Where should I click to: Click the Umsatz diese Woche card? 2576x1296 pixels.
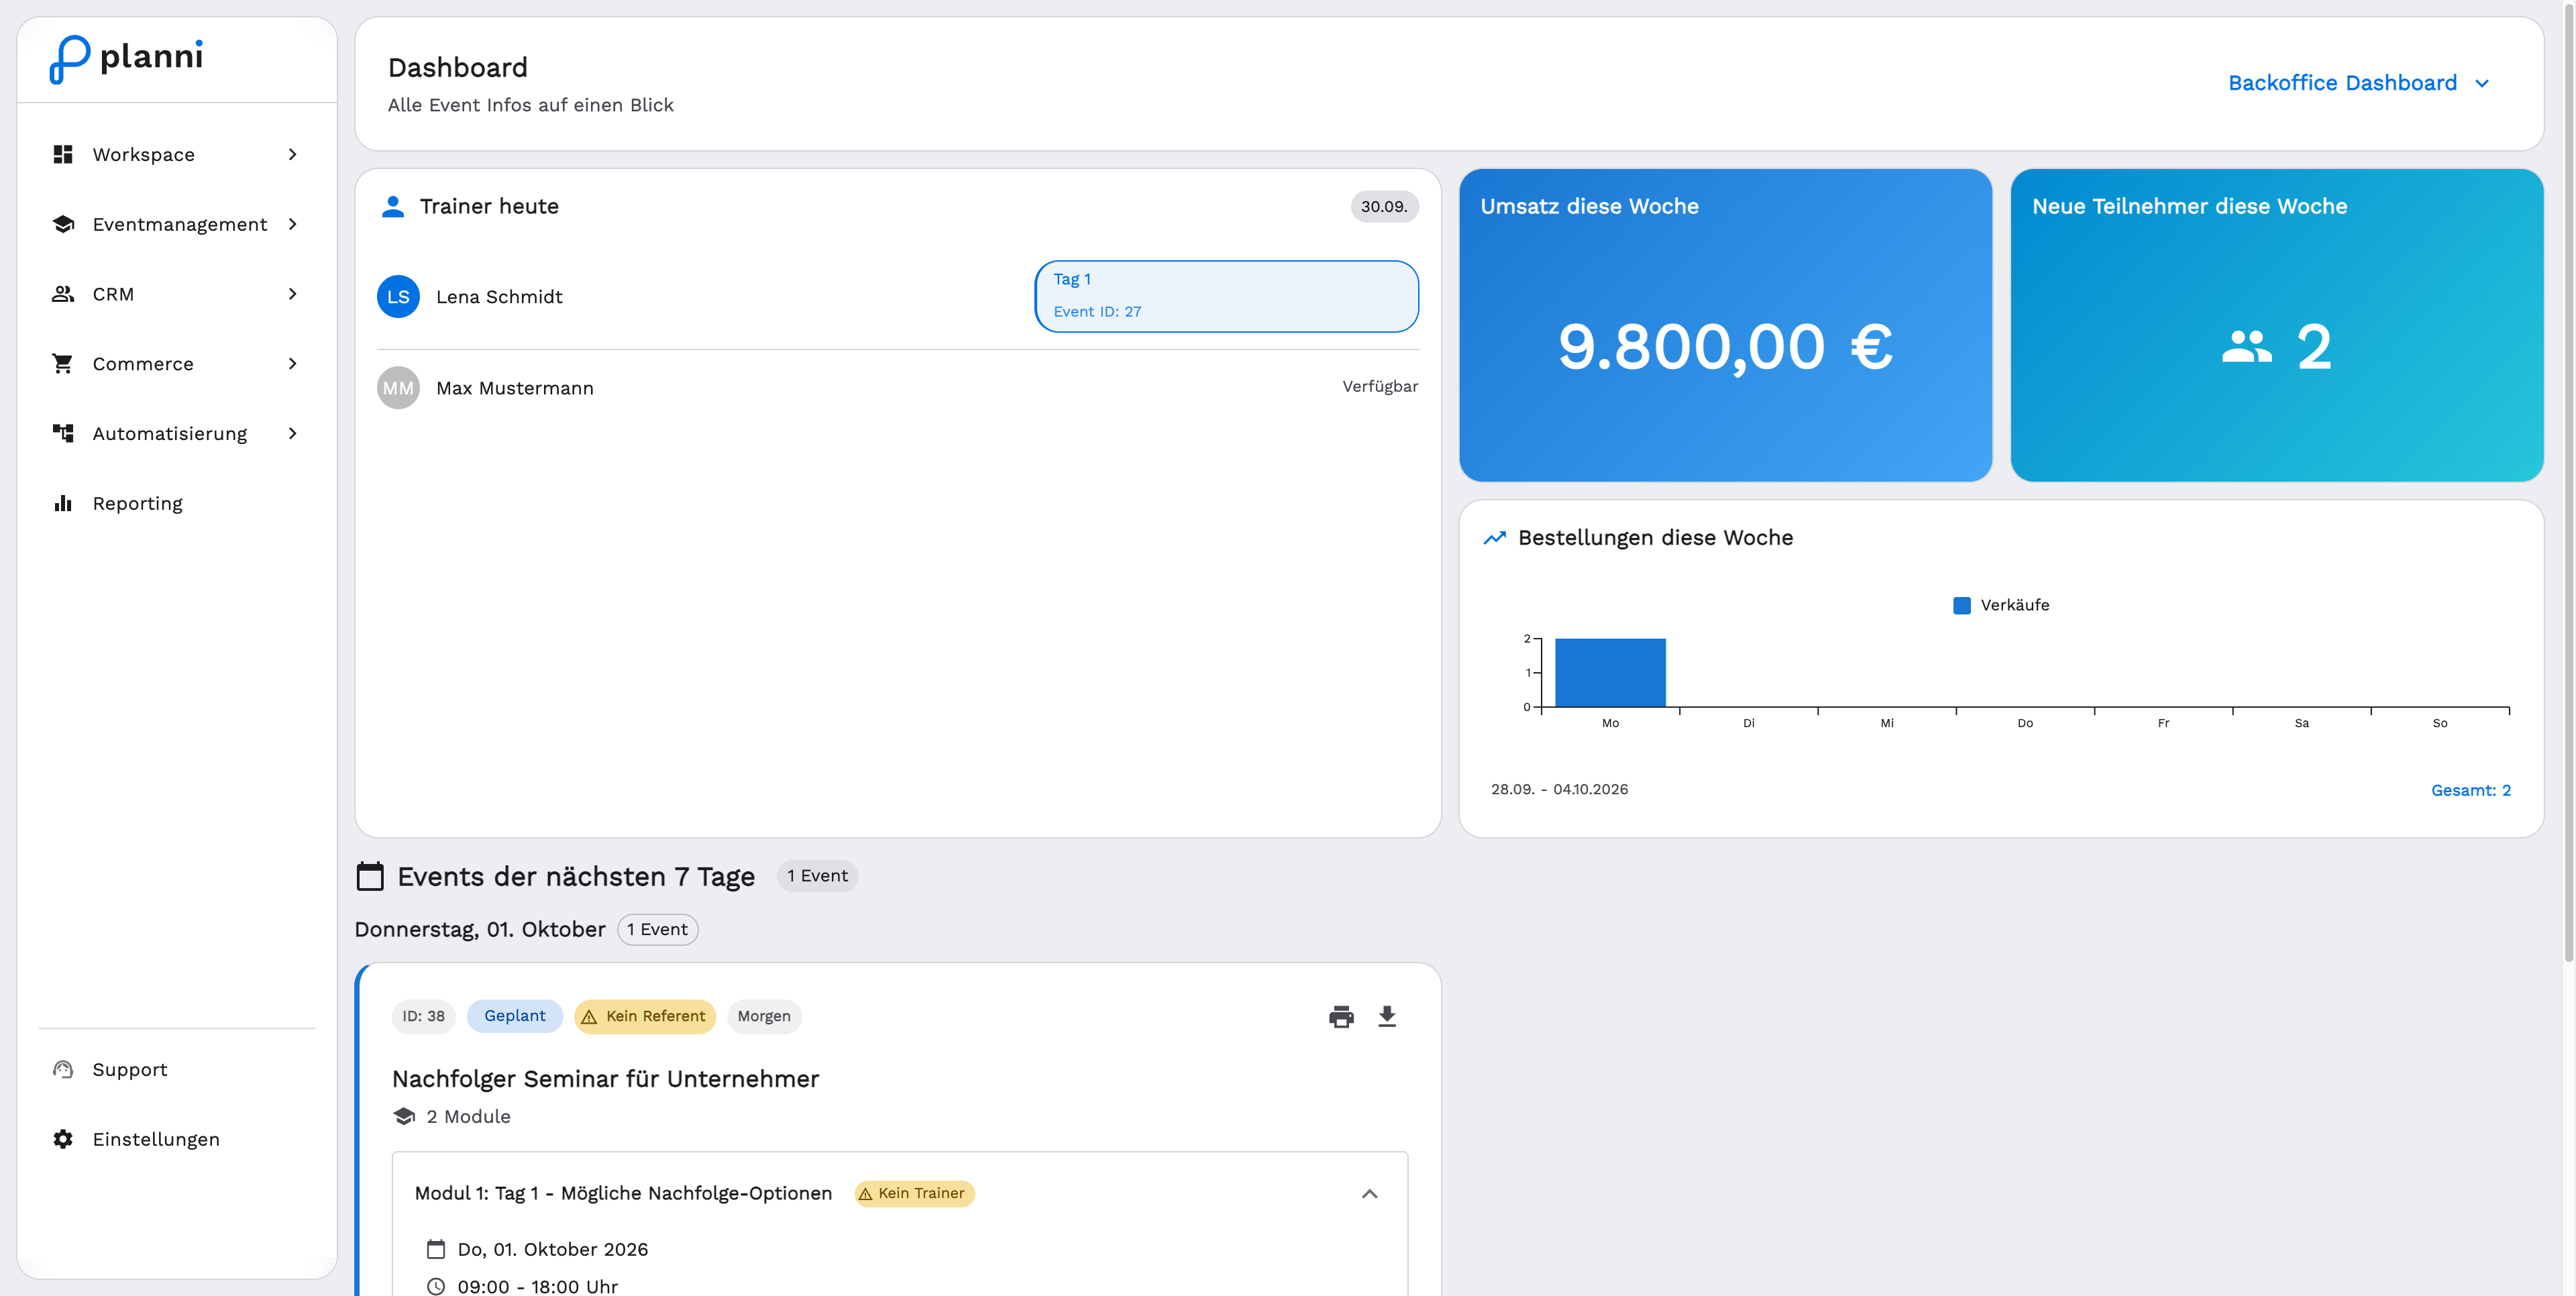[1725, 325]
